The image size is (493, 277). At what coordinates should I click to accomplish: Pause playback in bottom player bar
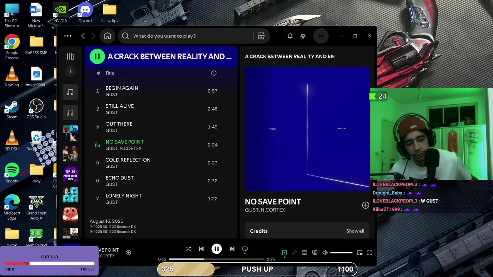(x=216, y=249)
